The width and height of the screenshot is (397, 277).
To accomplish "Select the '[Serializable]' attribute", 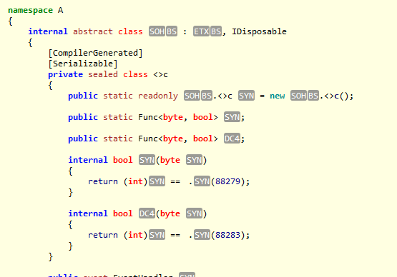I will (x=83, y=64).
